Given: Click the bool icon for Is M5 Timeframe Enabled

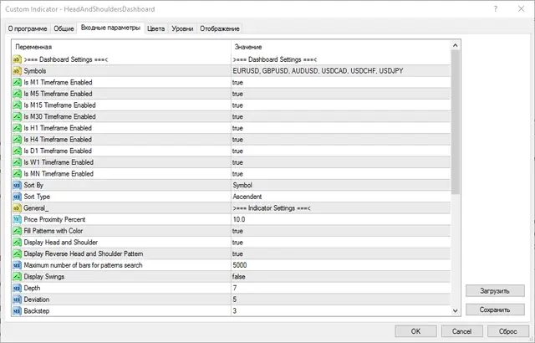Looking at the screenshot, I should coord(17,94).
